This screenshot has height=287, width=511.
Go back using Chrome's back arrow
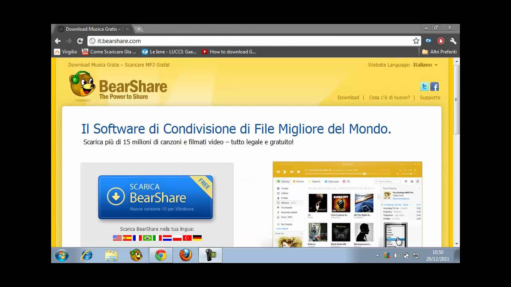point(57,41)
